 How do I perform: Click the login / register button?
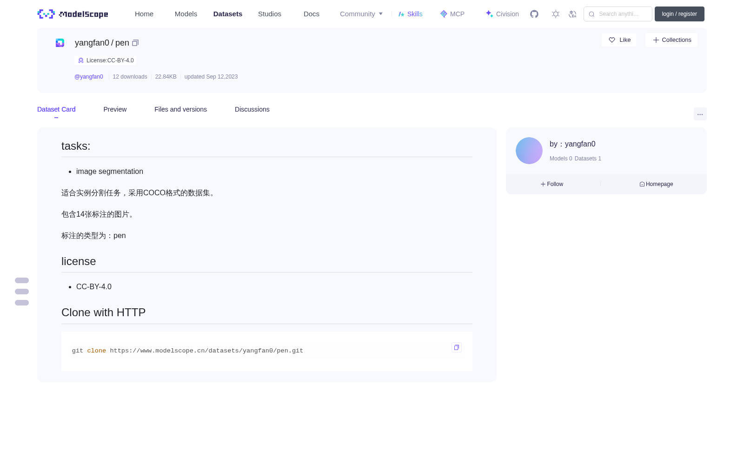click(x=679, y=14)
